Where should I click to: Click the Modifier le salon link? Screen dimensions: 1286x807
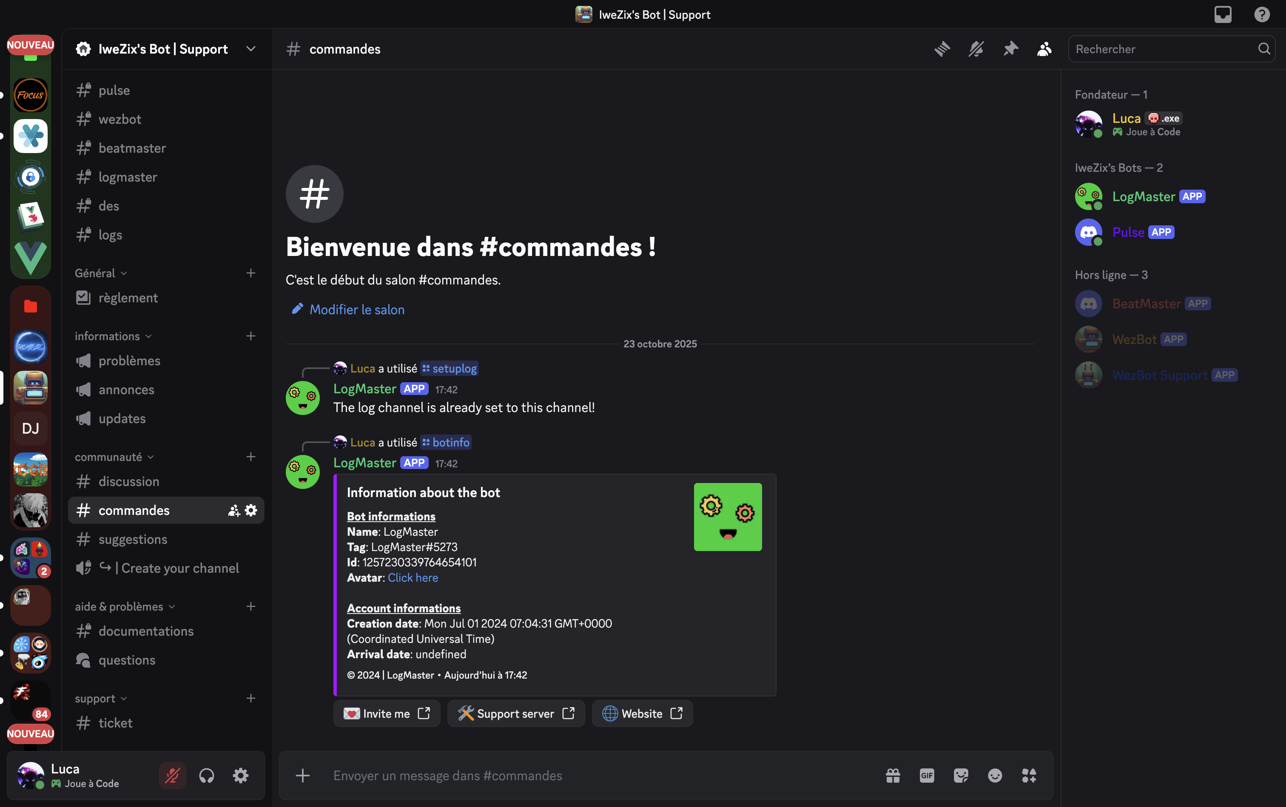[x=357, y=310]
